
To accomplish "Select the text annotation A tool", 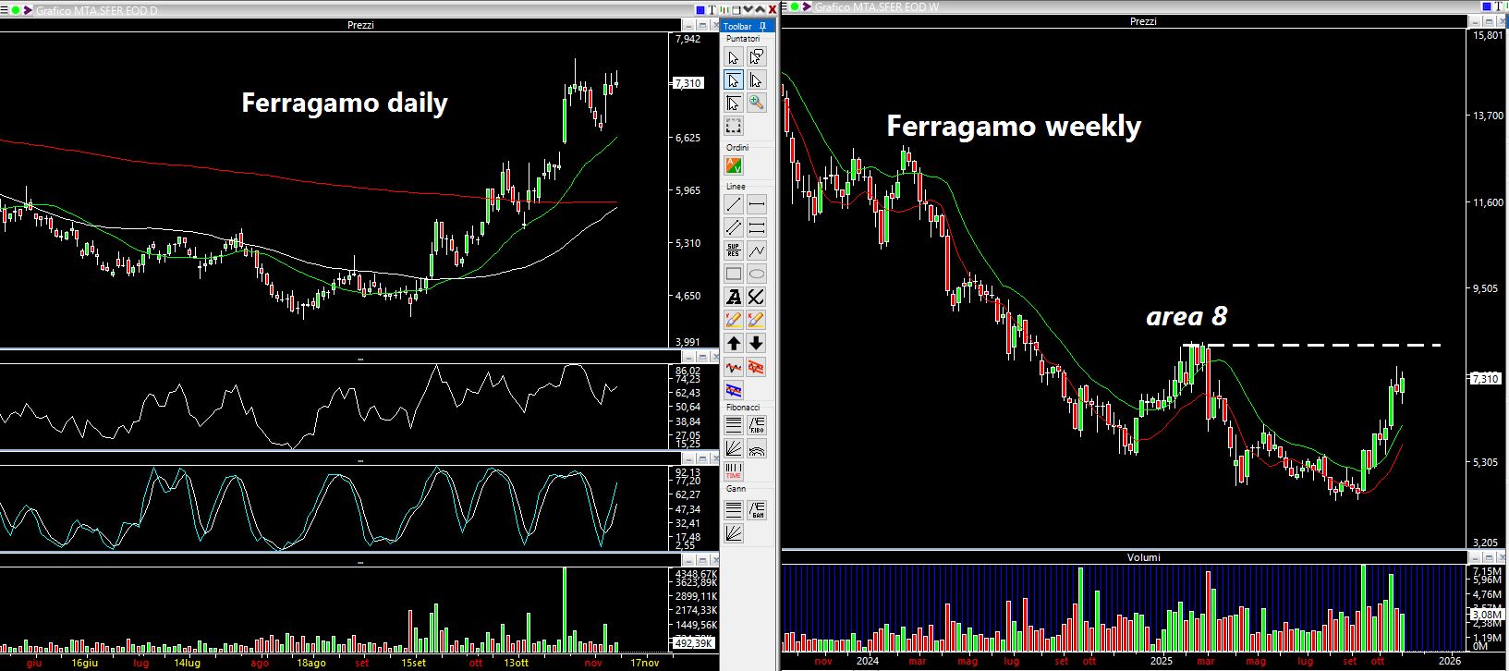I will pos(734,297).
